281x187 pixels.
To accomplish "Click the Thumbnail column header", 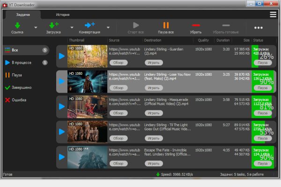I will pyautogui.click(x=77, y=40).
